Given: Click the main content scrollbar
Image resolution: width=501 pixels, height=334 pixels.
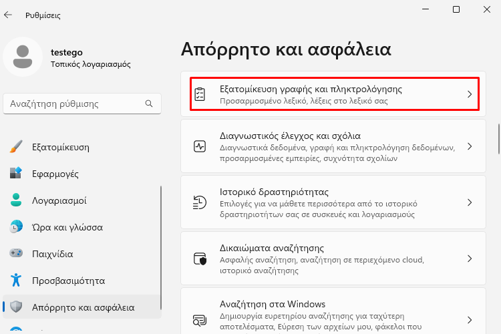Looking at the screenshot, I should pyautogui.click(x=499, y=139).
